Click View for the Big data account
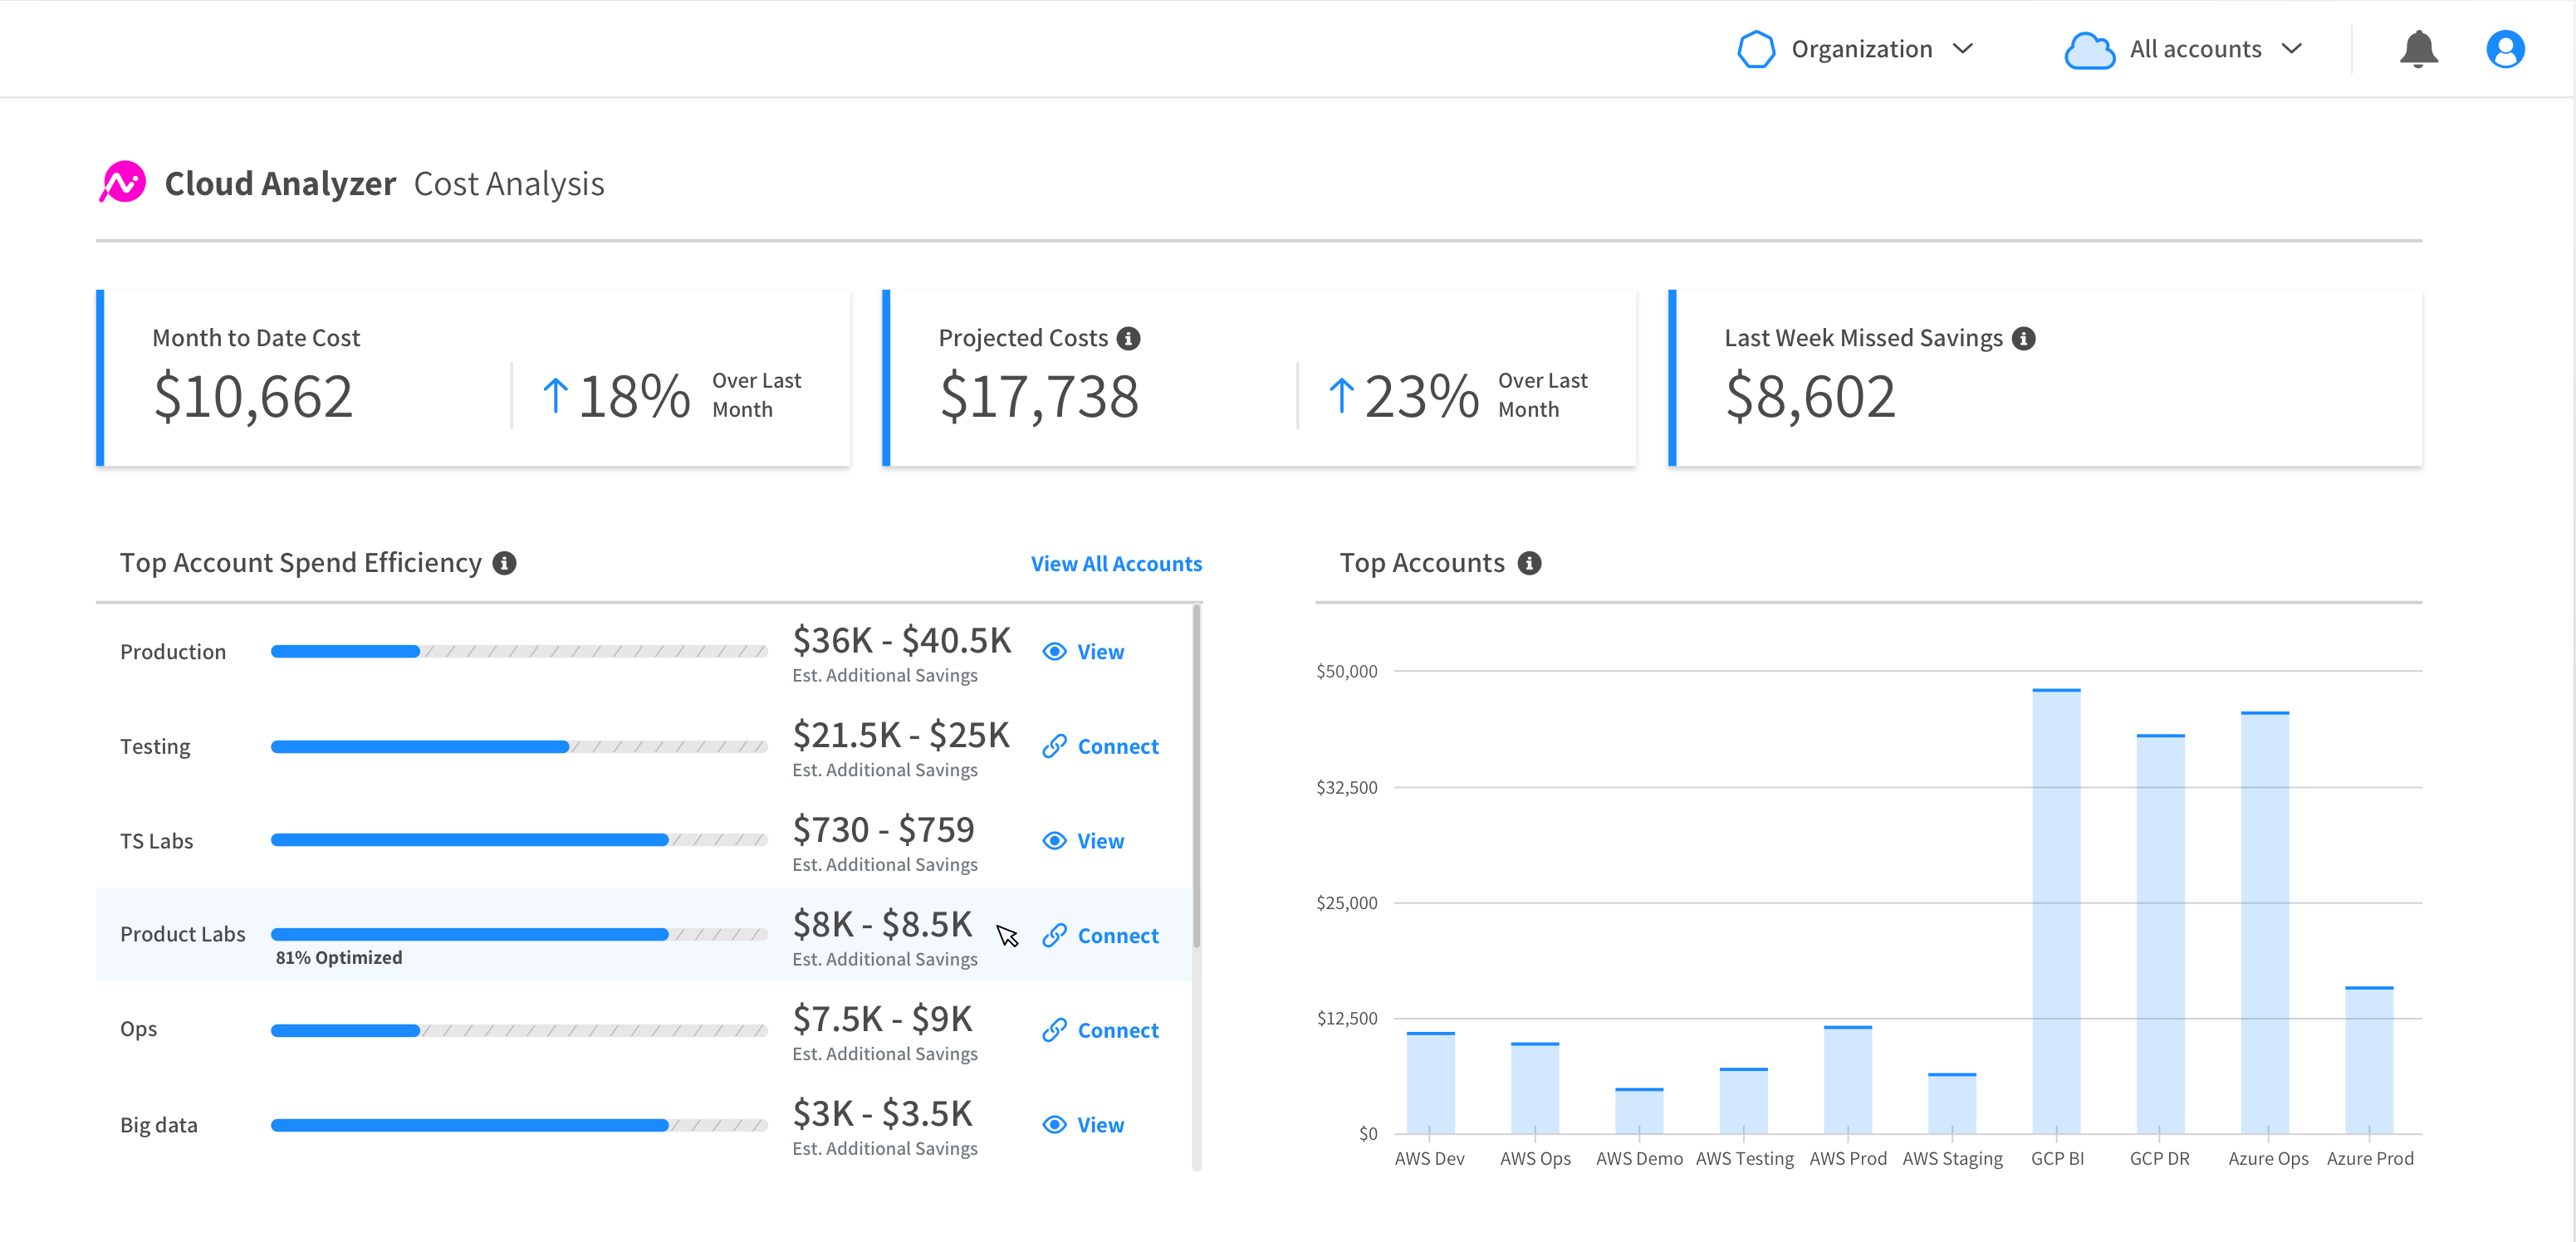This screenshot has width=2576, height=1242. [1100, 1124]
